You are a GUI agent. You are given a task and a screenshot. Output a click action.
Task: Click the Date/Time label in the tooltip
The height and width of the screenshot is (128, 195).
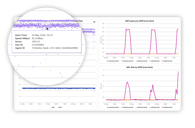tap(21, 35)
